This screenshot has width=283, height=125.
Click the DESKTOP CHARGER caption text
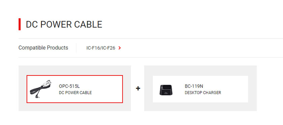(203, 93)
